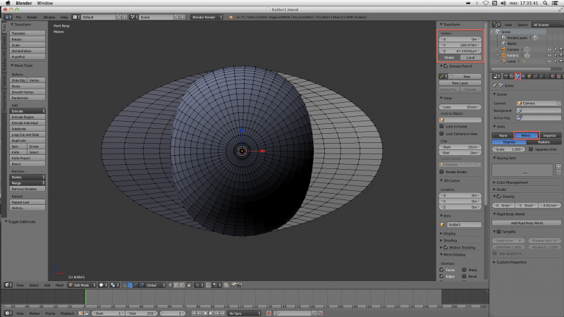This screenshot has width=564, height=317.
Task: Select Imperial units button
Action: [x=550, y=135]
